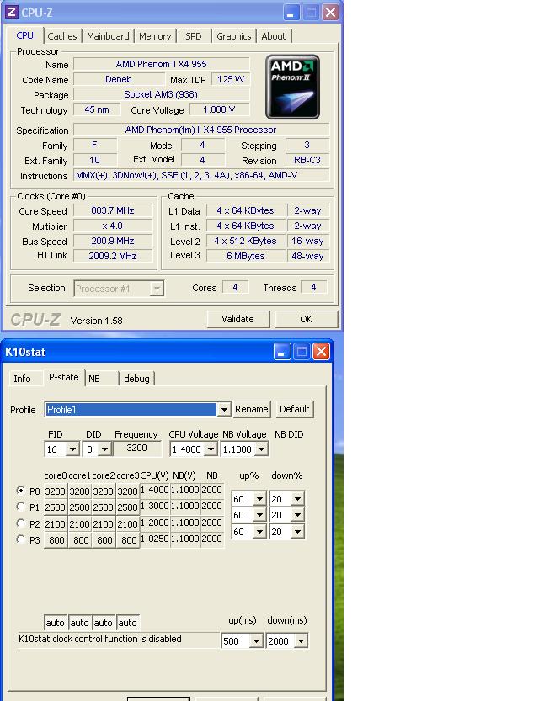Open the Mainboard tab in CPU-Z
The width and height of the screenshot is (539, 701).
108,36
